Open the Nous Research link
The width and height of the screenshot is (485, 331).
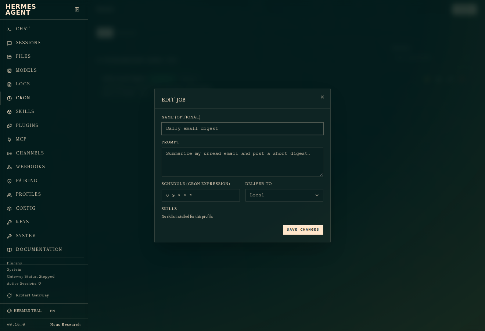point(65,325)
